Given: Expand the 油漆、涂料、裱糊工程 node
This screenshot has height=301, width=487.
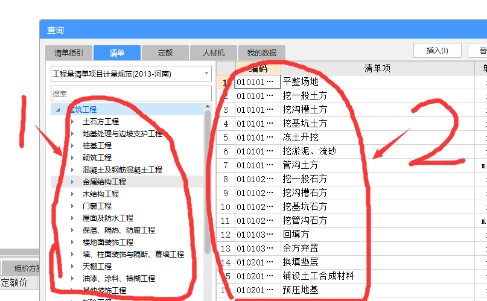Looking at the screenshot, I should tap(72, 278).
